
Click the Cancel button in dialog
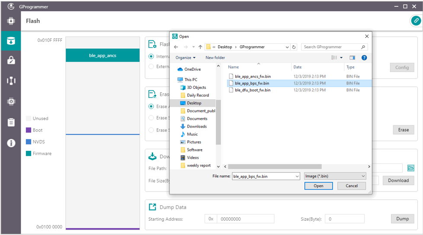352,186
